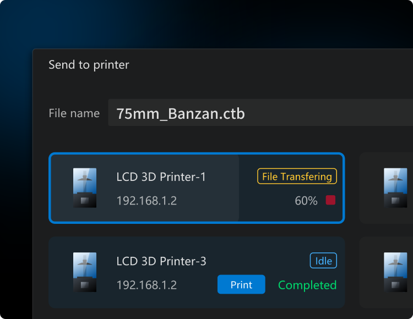Viewport: 413px width, 319px height.
Task: Click the green Completed status text
Action: [307, 285]
